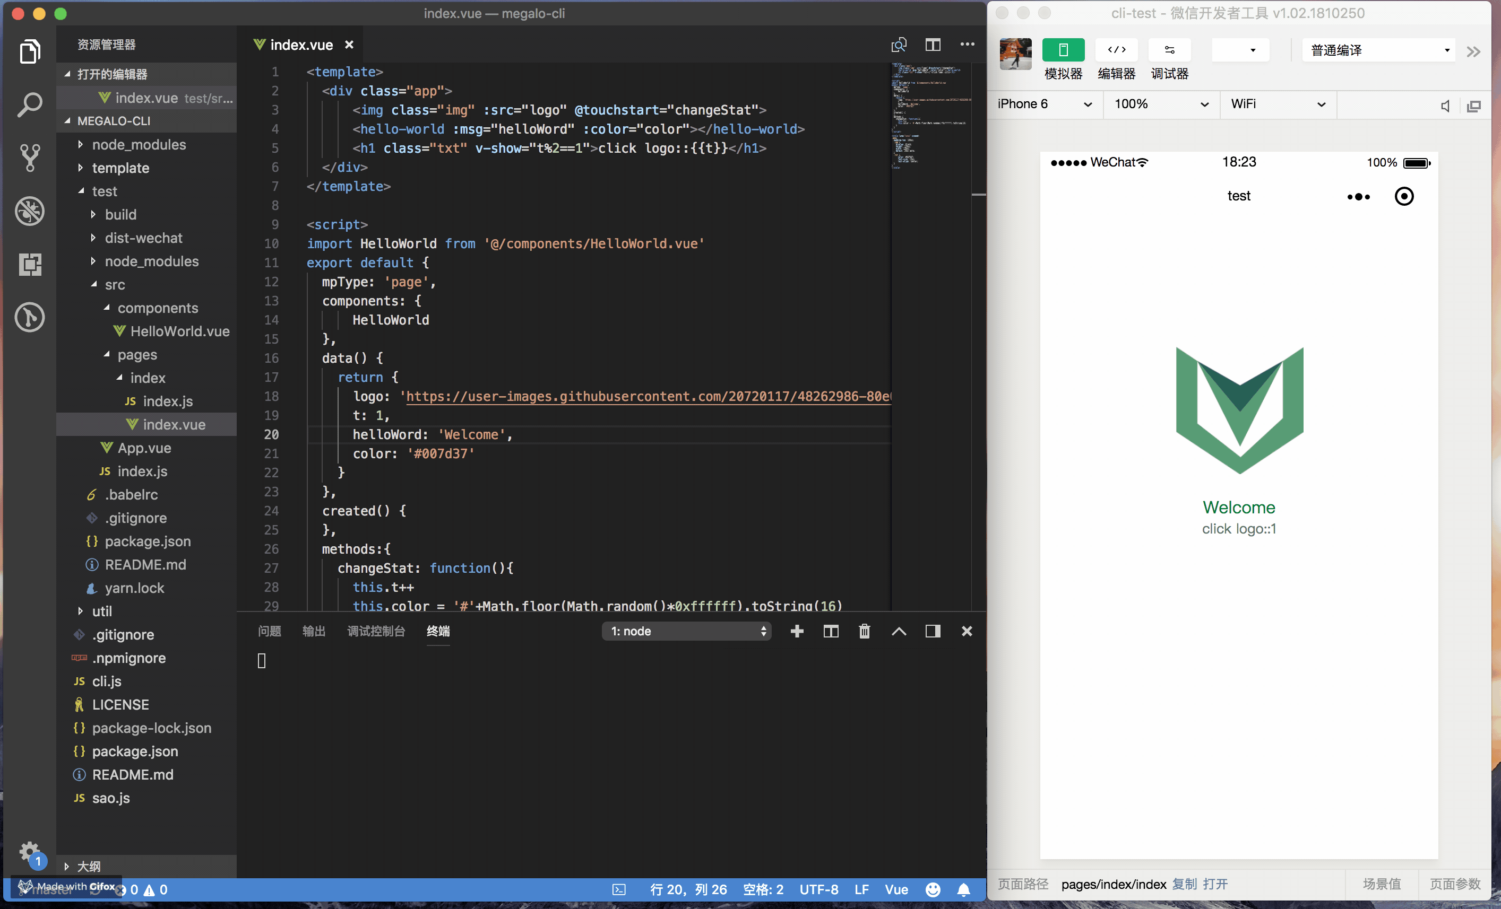
Task: Open the WiFi network dropdown
Action: [x=1278, y=104]
